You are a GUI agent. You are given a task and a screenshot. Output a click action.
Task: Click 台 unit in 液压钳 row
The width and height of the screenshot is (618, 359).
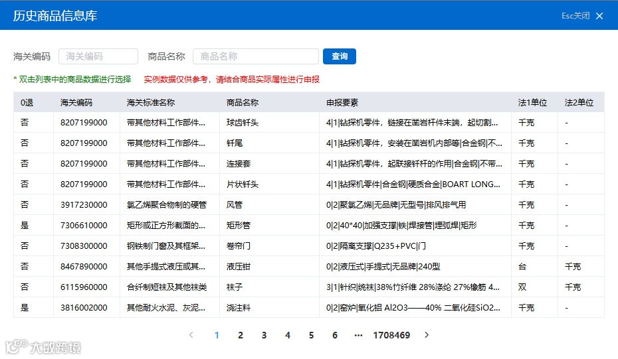click(x=522, y=267)
